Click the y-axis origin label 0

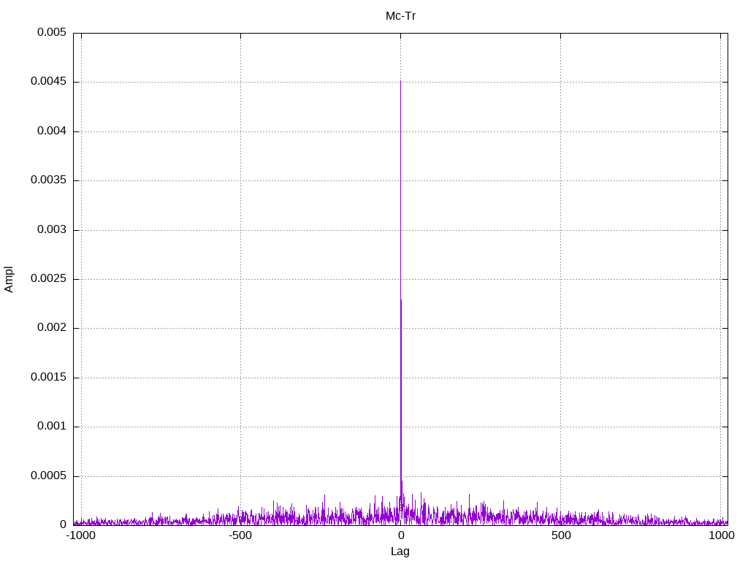[63, 524]
